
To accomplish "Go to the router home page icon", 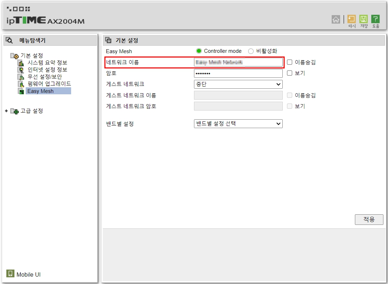I will pos(336,19).
